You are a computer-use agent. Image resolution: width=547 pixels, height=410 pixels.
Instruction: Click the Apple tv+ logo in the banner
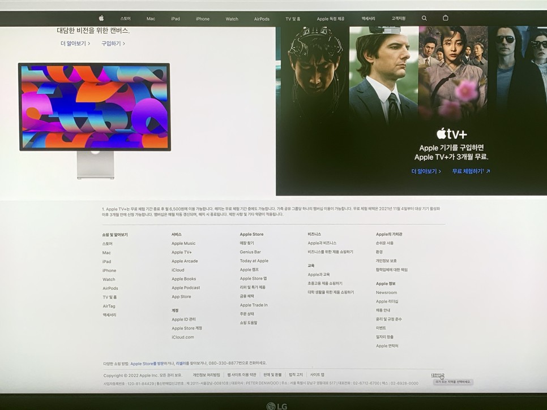click(451, 133)
